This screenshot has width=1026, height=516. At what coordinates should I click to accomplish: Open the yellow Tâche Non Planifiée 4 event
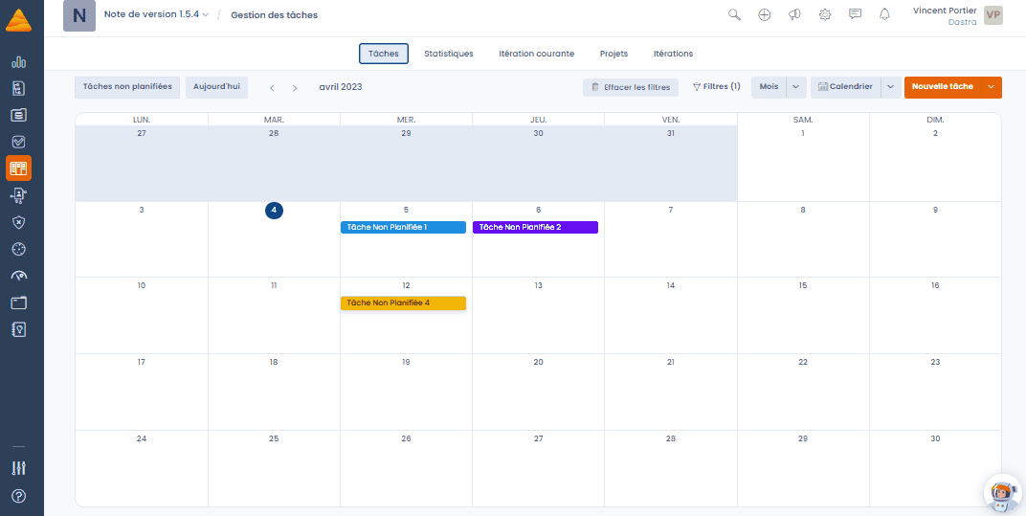[403, 303]
